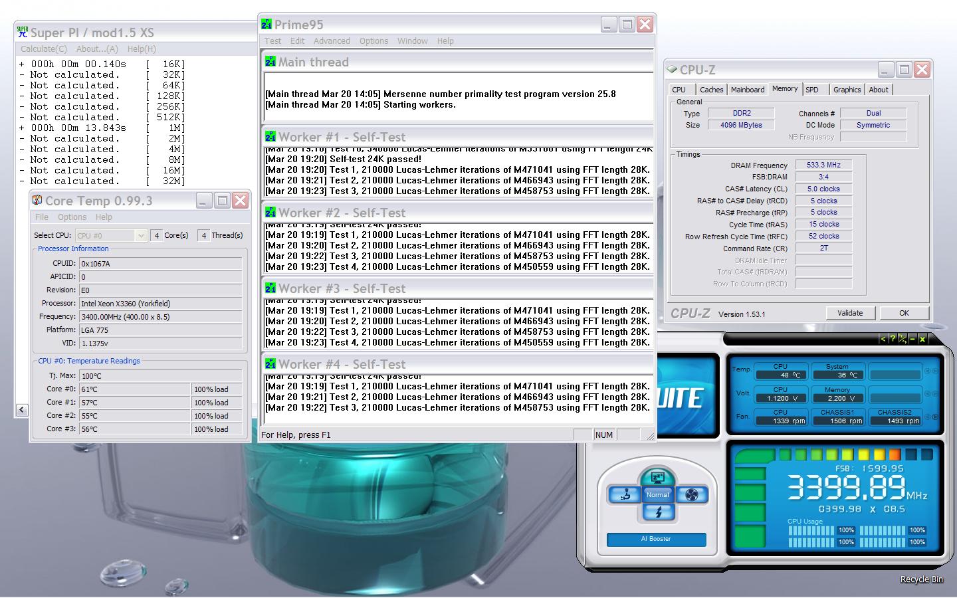Open the fan control icon in AI Suite
This screenshot has height=598, width=957.
(692, 494)
